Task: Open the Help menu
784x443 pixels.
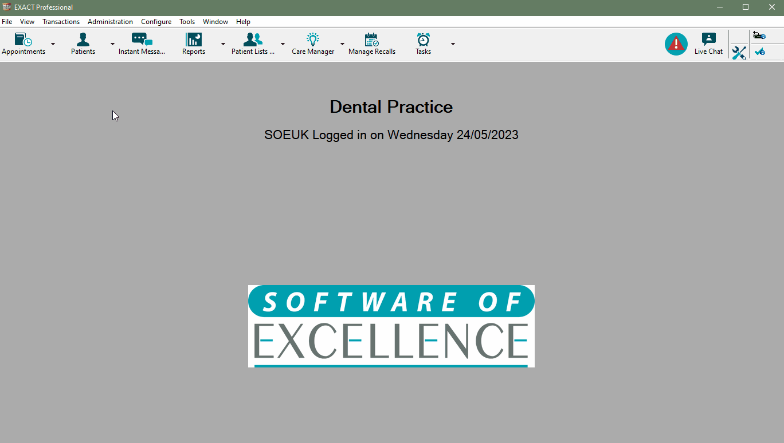Action: [x=243, y=22]
